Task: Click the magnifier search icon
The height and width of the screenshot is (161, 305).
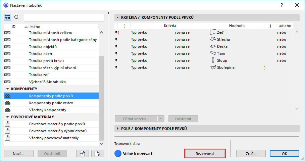Action: (x=17, y=17)
